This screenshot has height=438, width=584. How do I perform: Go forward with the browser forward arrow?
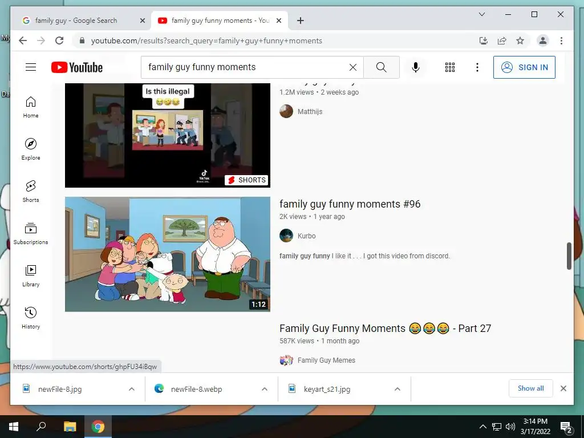click(x=41, y=40)
